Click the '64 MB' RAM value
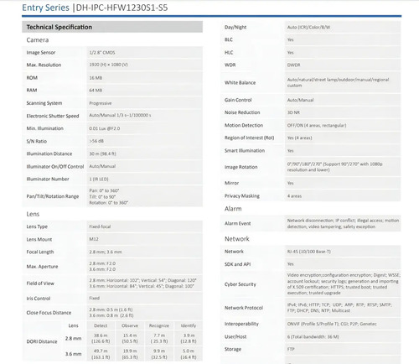This screenshot has height=364, width=419. [x=96, y=91]
